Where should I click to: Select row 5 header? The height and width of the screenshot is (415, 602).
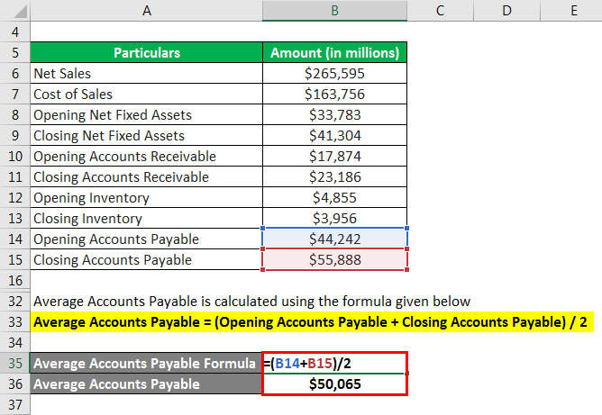(x=15, y=52)
